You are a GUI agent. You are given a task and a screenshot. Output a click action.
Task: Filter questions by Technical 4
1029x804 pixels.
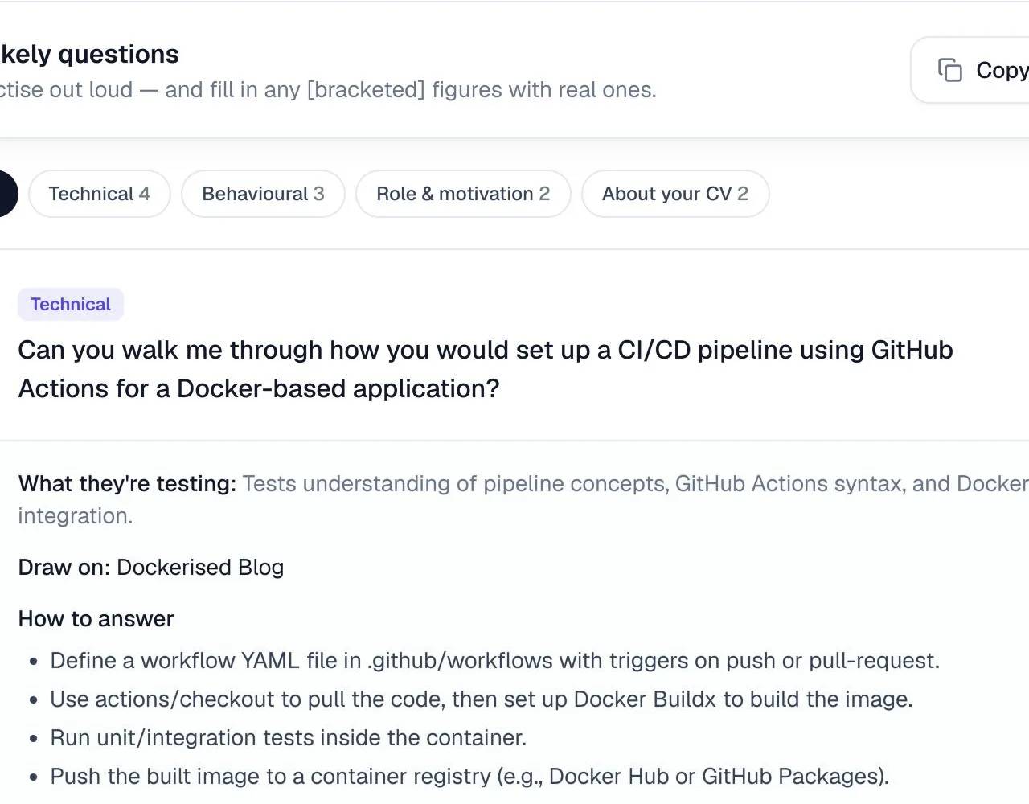point(100,194)
